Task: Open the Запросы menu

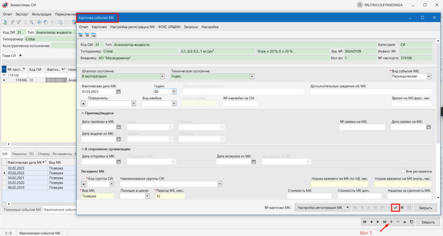Action: tap(191, 27)
